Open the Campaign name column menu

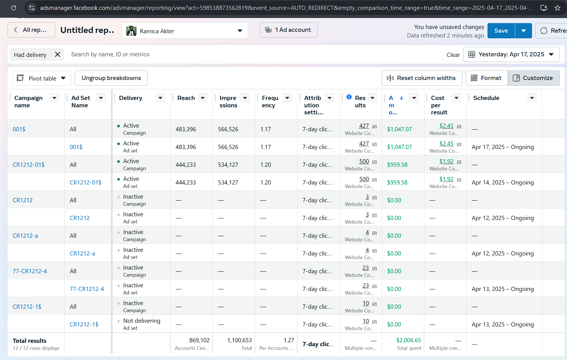54,98
